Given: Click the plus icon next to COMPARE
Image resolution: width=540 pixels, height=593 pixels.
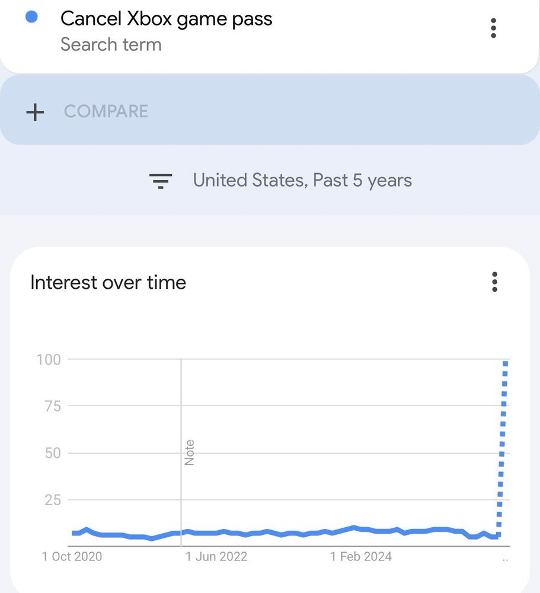Looking at the screenshot, I should [x=35, y=112].
